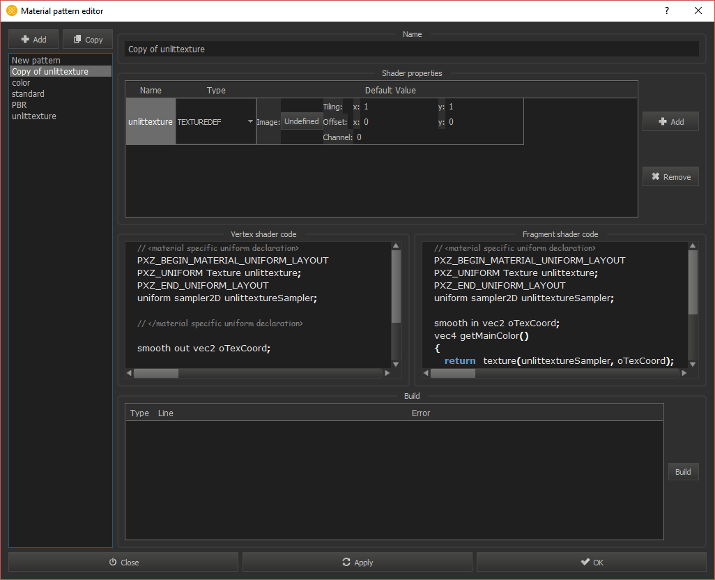
Task: Select New pattern in the list
Action: (x=36, y=61)
